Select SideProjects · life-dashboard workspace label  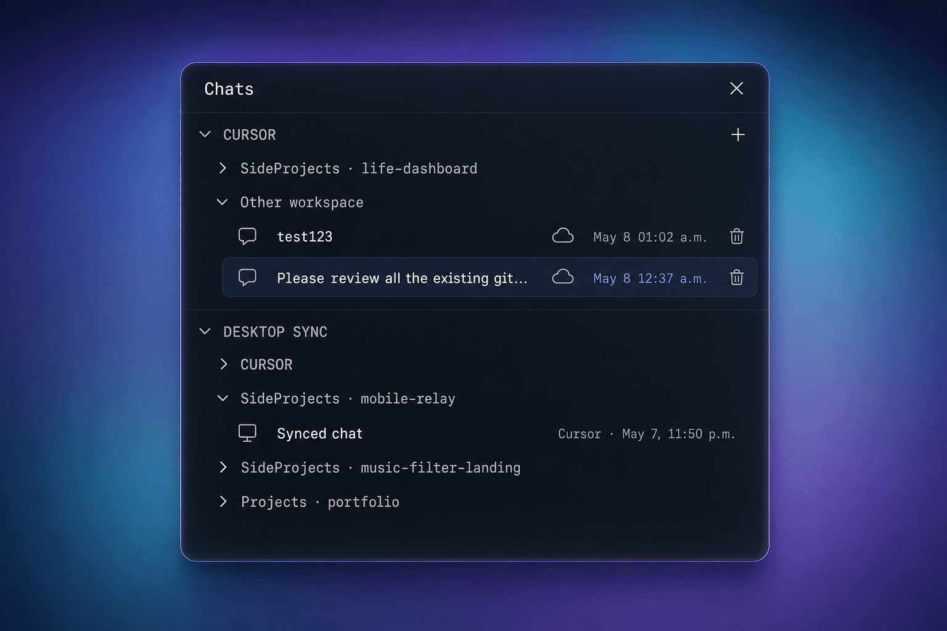(x=359, y=169)
